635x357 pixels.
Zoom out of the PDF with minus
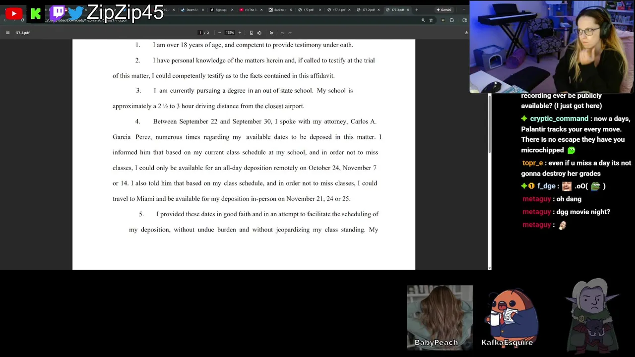219,33
